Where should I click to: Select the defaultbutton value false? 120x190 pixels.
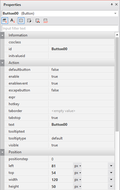click(x=55, y=70)
